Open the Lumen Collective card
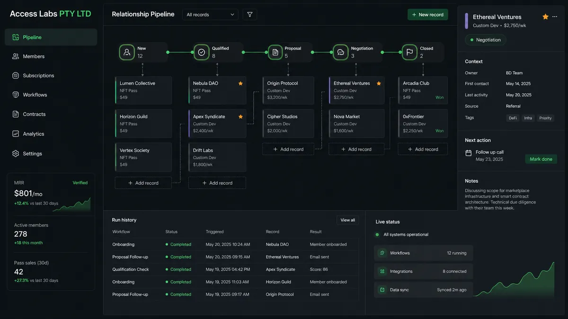568x319 pixels. click(x=143, y=90)
